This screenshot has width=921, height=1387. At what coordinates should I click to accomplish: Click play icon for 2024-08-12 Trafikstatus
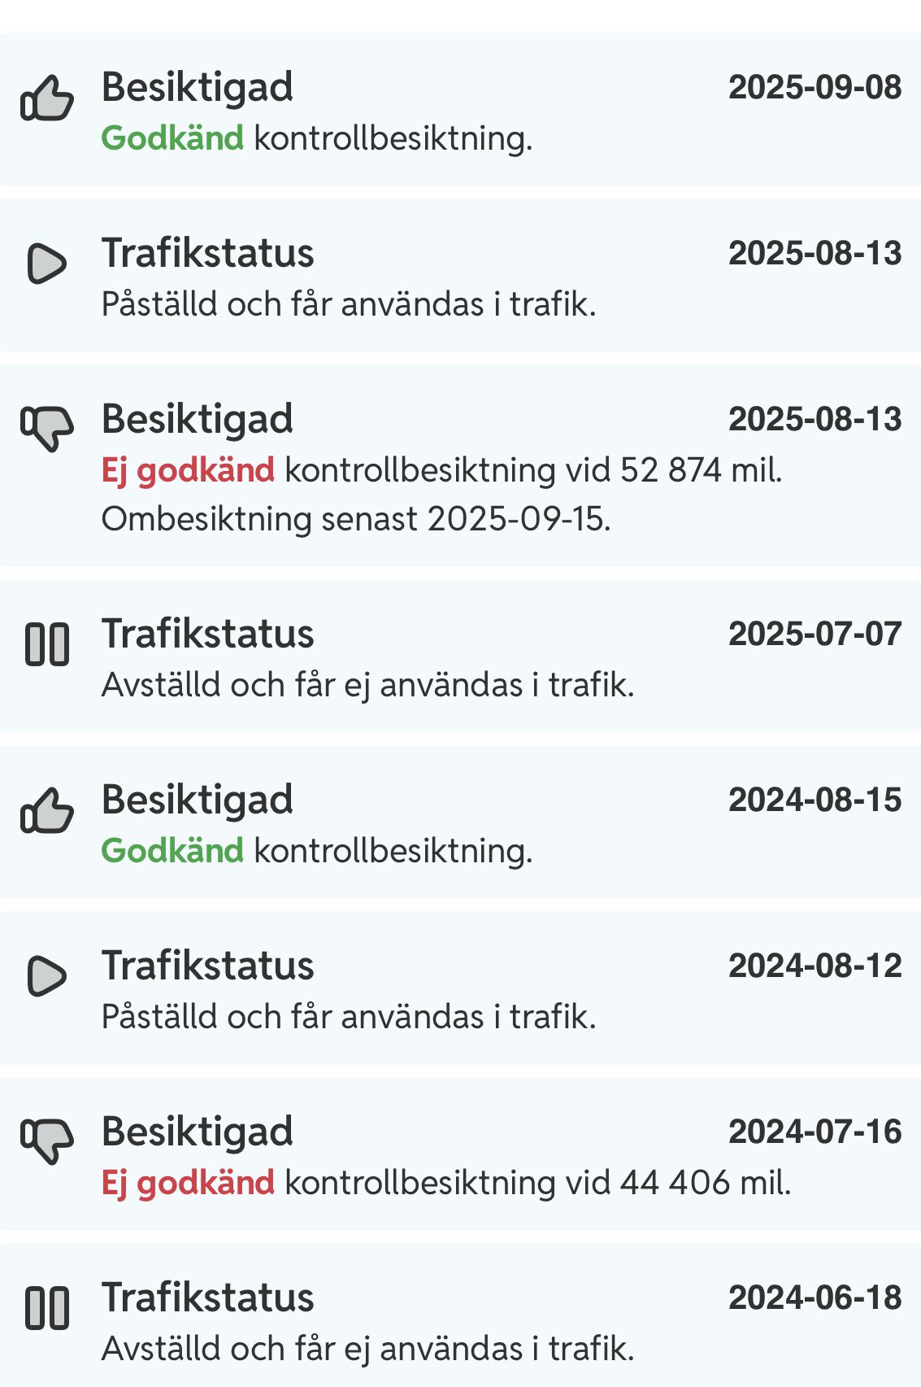pyautogui.click(x=46, y=975)
